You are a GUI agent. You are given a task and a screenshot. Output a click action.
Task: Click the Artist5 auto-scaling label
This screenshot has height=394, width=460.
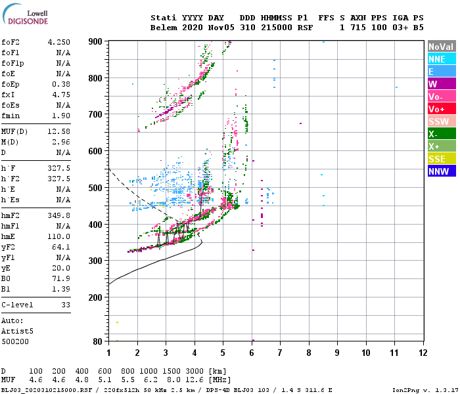click(17, 331)
